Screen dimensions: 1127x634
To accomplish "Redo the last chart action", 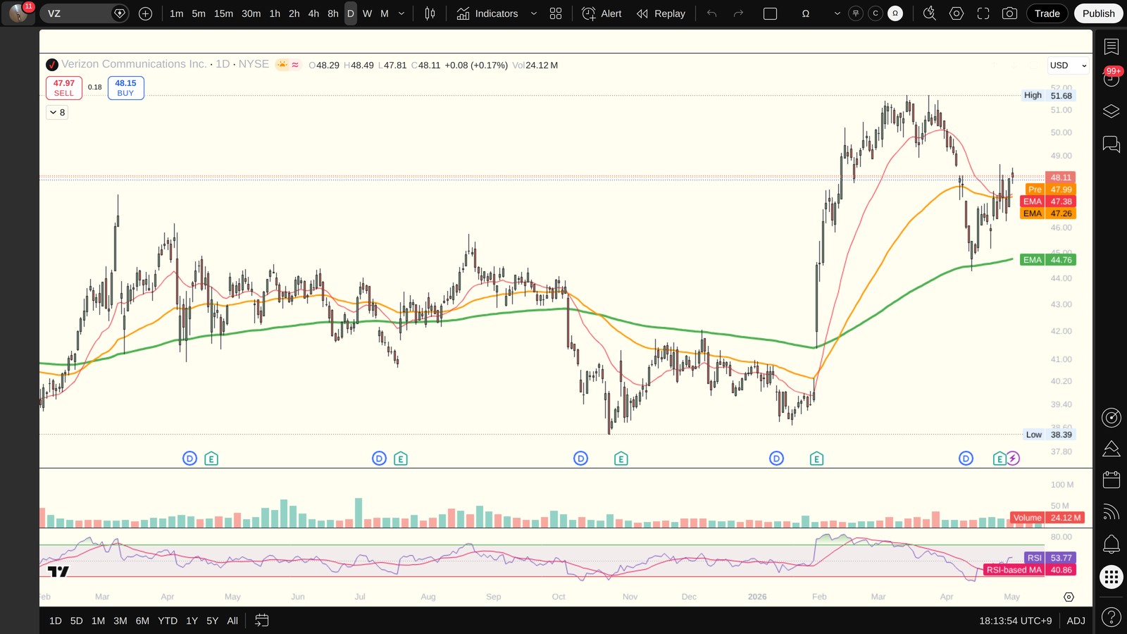I will click(x=738, y=13).
